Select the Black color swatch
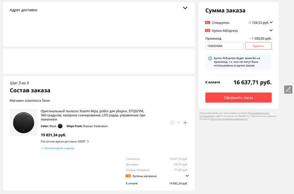Image resolution: width=294 pixels, height=194 pixels. [x=60, y=126]
